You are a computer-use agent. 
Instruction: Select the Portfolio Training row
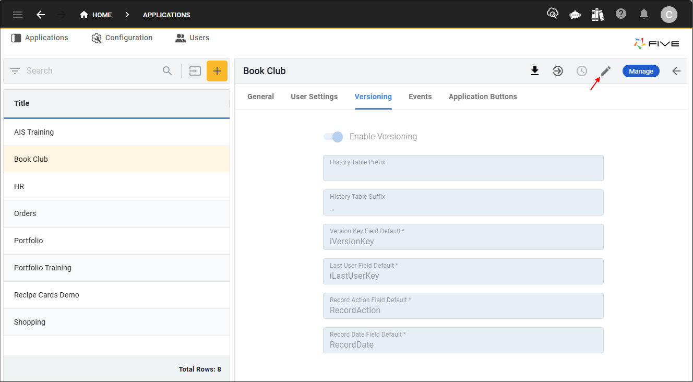(x=116, y=268)
